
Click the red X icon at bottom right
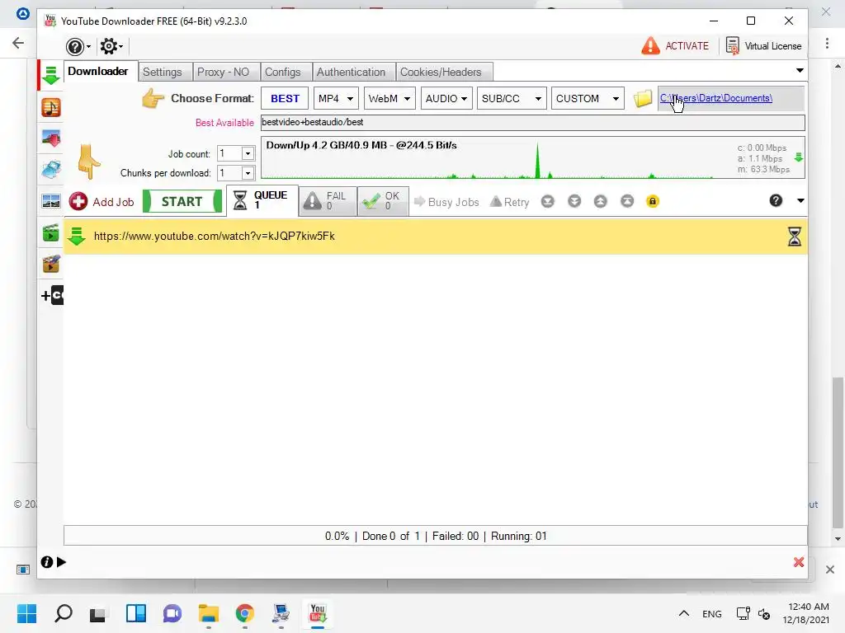(799, 562)
